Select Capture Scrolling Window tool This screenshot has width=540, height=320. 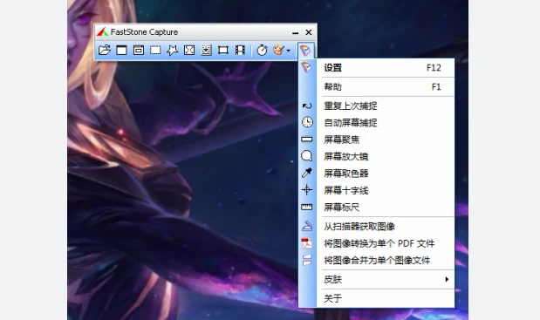206,51
